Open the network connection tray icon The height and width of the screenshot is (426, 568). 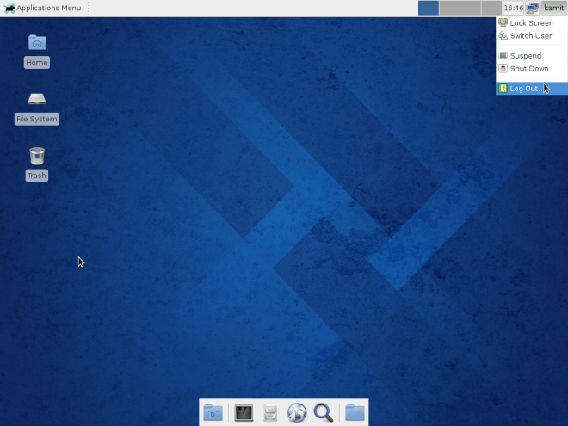[x=532, y=8]
